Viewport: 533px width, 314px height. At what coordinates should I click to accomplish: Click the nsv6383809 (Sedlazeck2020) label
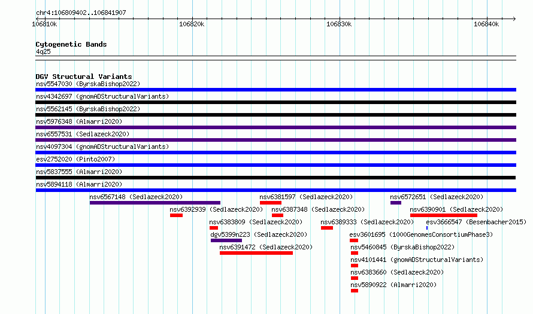tap(256, 222)
